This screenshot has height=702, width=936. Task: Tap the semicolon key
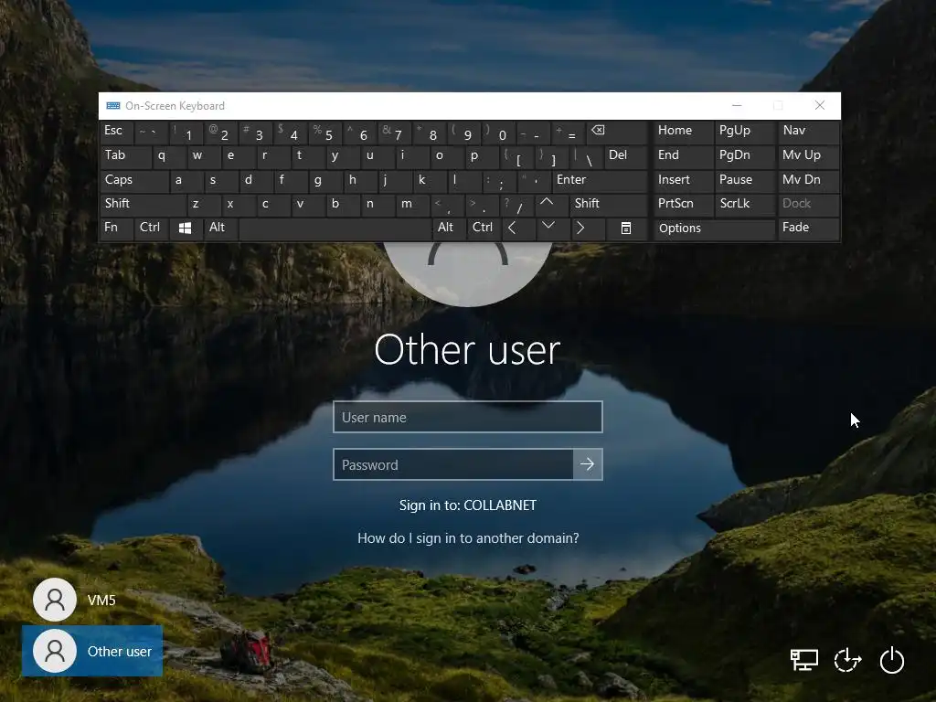click(x=498, y=180)
